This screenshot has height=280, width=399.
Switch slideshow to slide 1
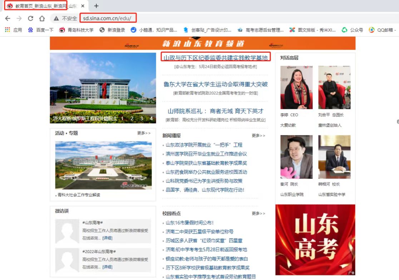point(122,119)
